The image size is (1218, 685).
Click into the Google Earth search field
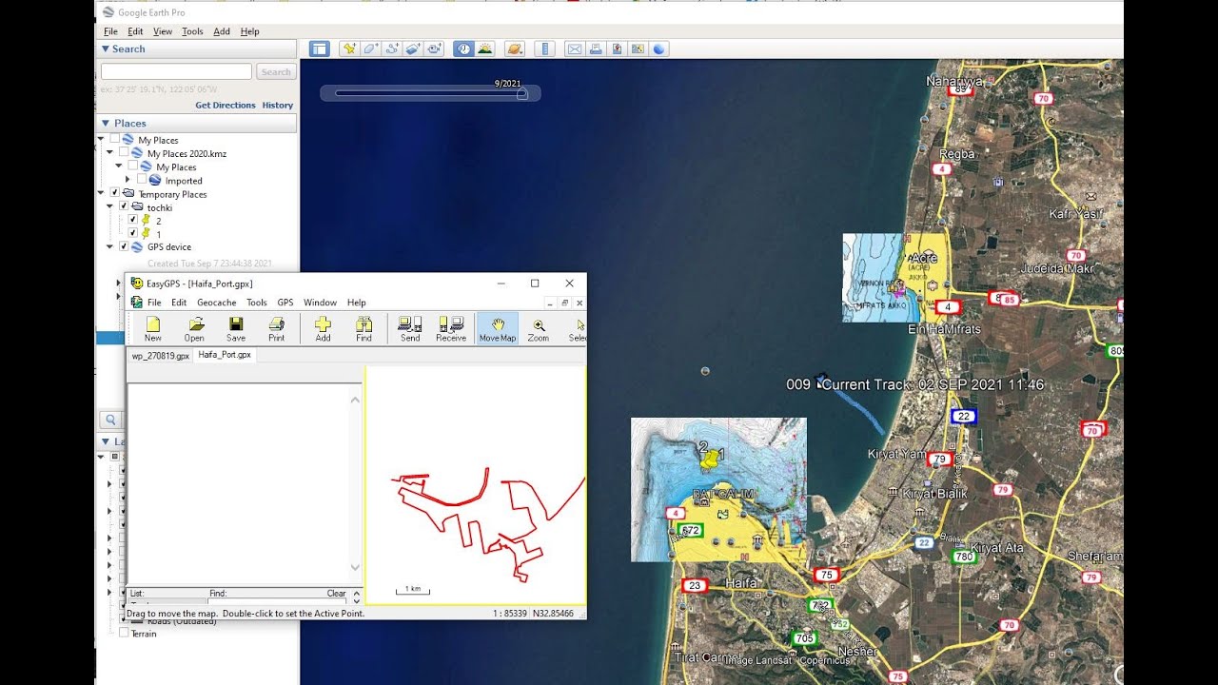click(x=176, y=71)
